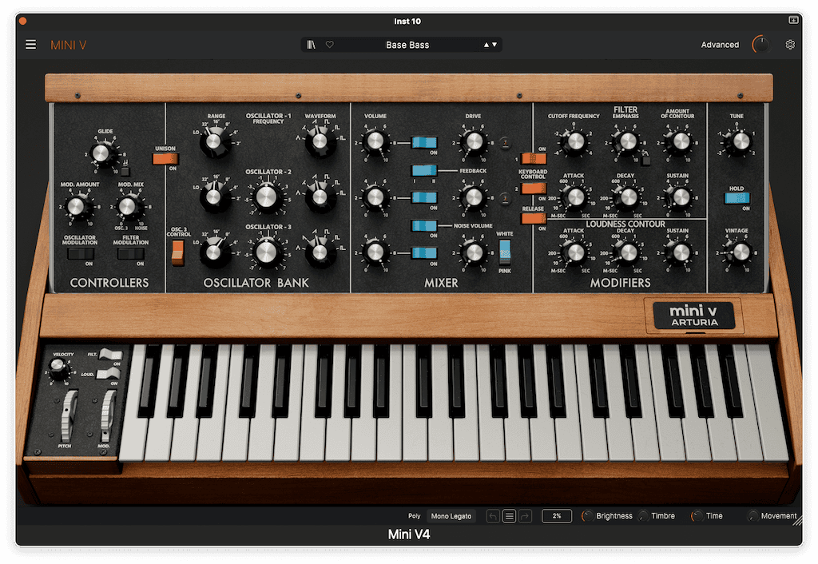818x564 pixels.
Task: Click the Feedback knob in Mixer
Action: coord(474,197)
